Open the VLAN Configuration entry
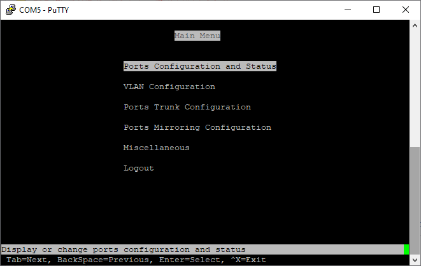This screenshot has height=266, width=421. pyautogui.click(x=169, y=87)
